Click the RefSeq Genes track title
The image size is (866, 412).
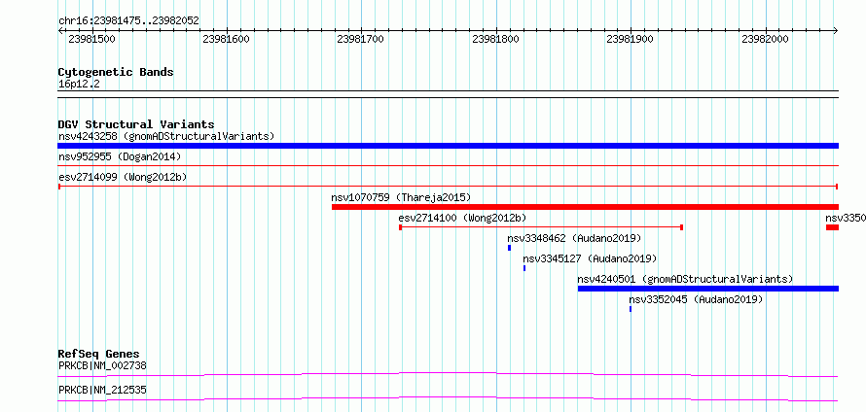[98, 354]
